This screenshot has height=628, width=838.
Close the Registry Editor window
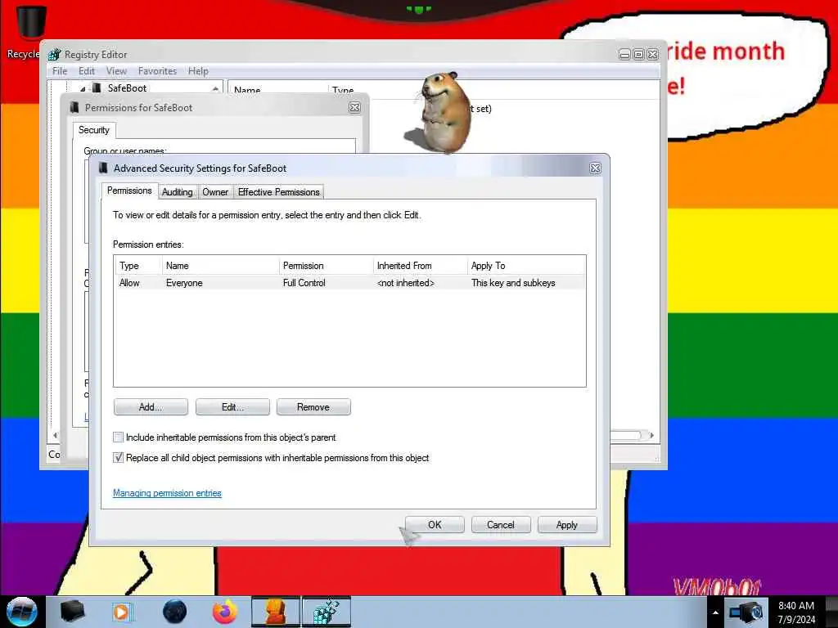[x=652, y=55]
